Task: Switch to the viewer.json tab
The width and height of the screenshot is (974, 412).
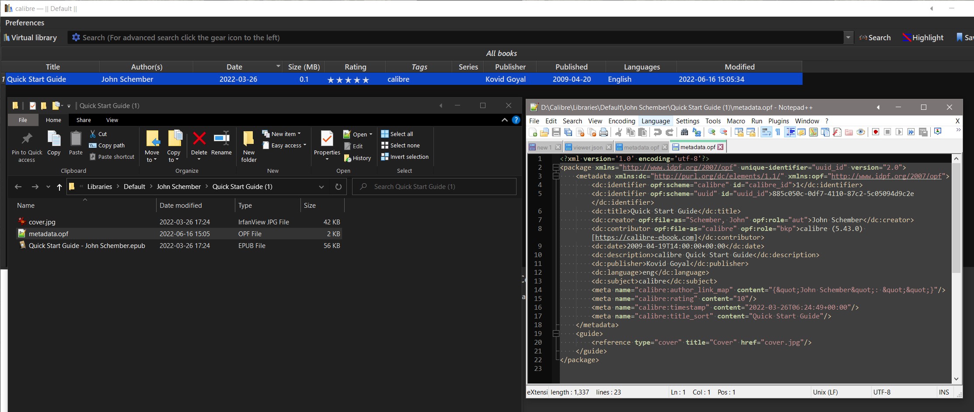Action: [x=587, y=147]
